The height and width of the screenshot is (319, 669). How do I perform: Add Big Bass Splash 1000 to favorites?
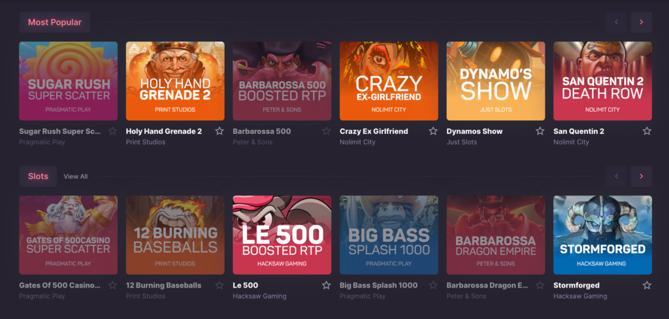[433, 286]
